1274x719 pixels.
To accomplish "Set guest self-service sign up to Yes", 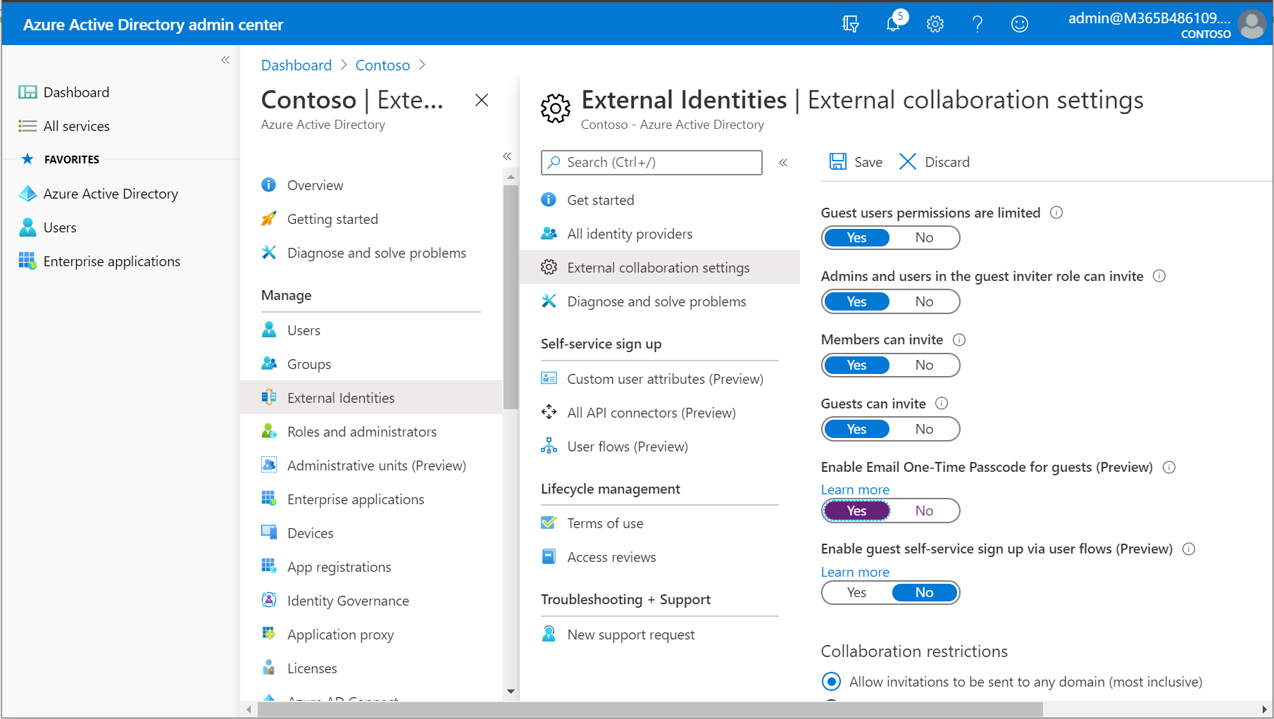I will (x=857, y=593).
